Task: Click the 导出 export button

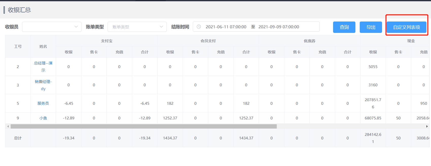Action: pos(371,27)
